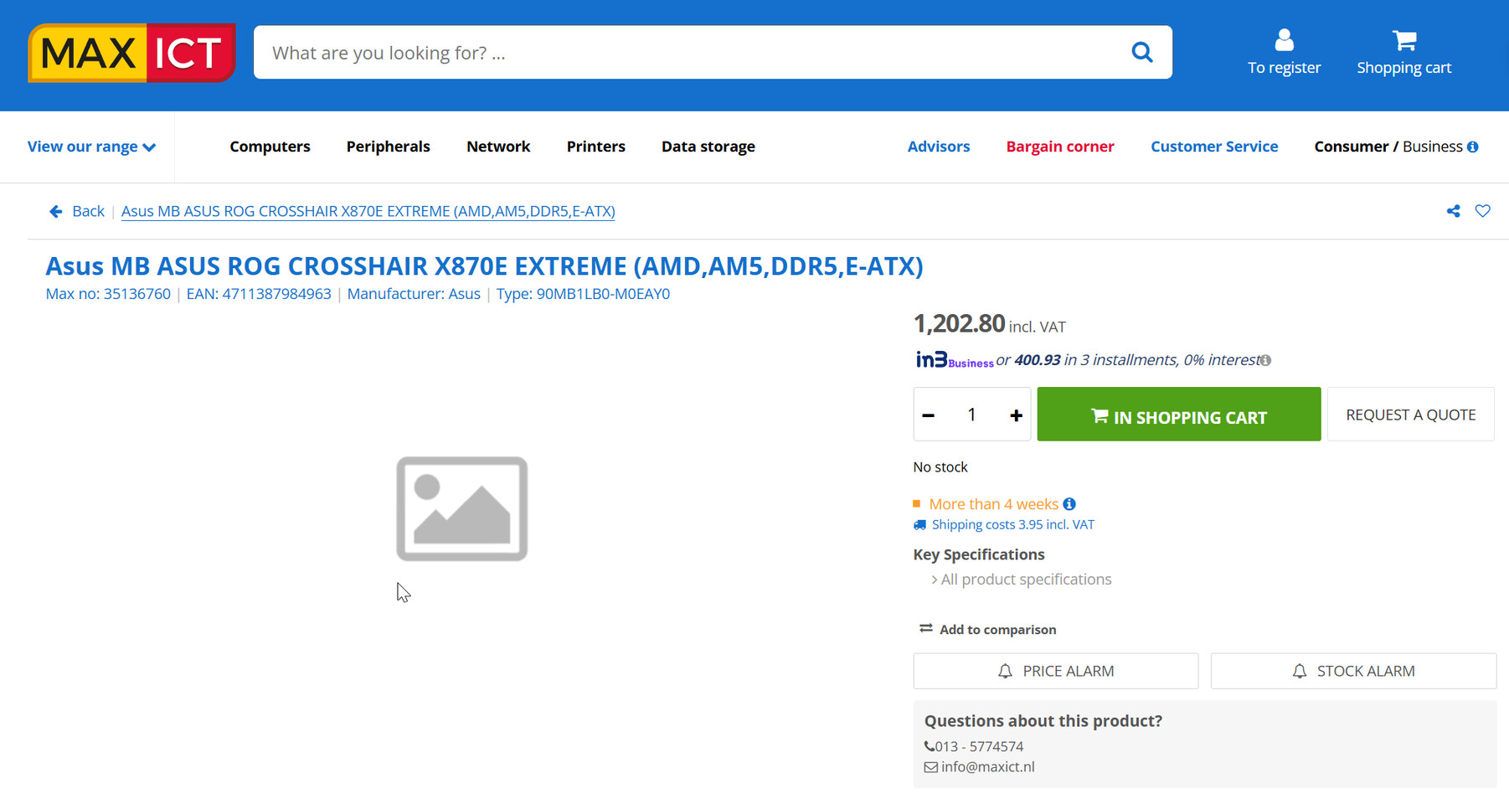Screen dimensions: 1509x804
Task: Click EAN: 4711387984963 text
Action: pos(259,294)
